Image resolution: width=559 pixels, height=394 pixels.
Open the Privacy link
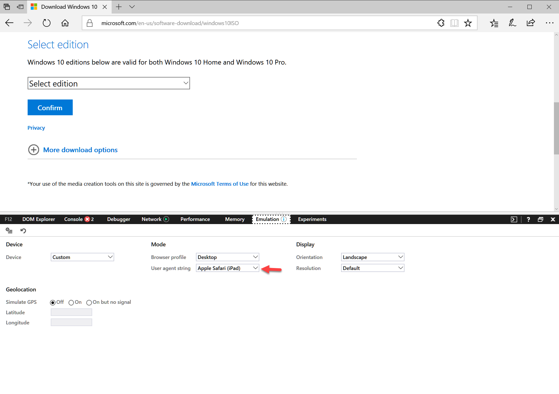click(36, 128)
